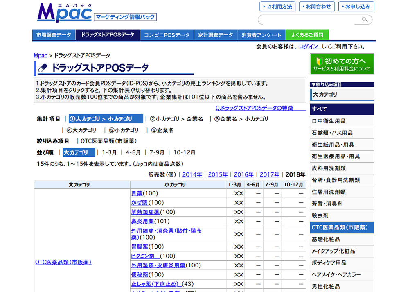
Task: Open the ご利用方法 page
Action: click(x=277, y=7)
